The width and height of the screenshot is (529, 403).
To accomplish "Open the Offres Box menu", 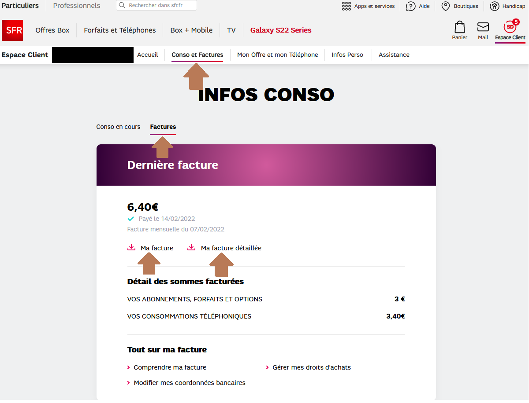I will [x=52, y=30].
